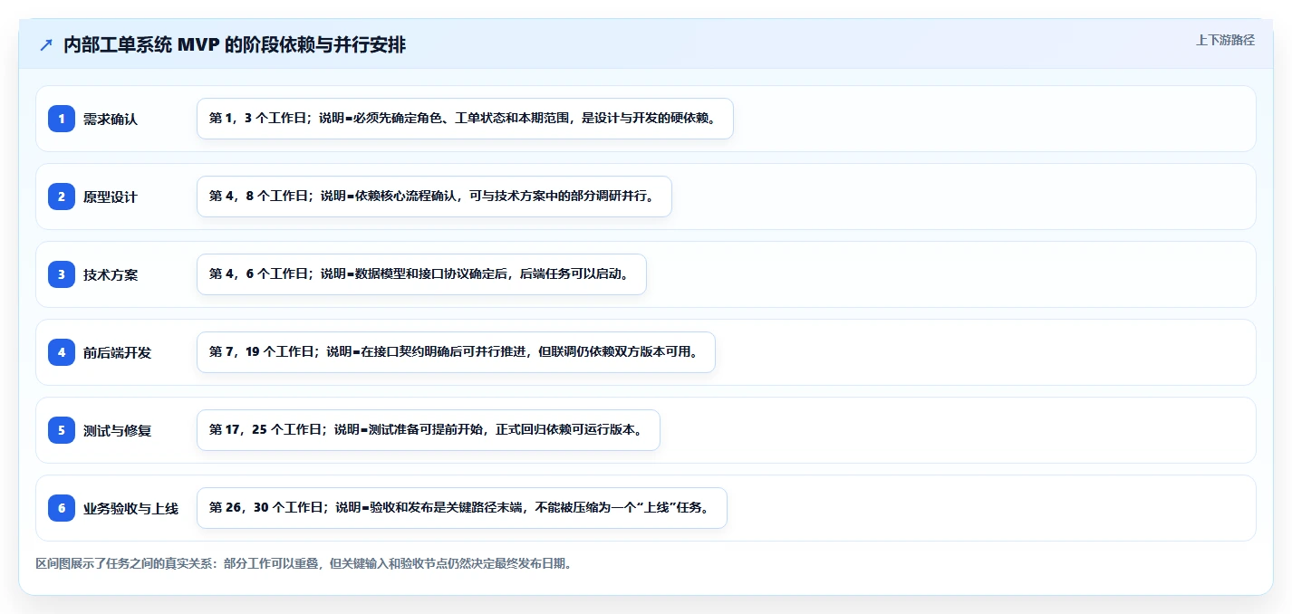This screenshot has width=1292, height=614.
Task: Select the 技术方案 stage label
Action: [x=111, y=274]
